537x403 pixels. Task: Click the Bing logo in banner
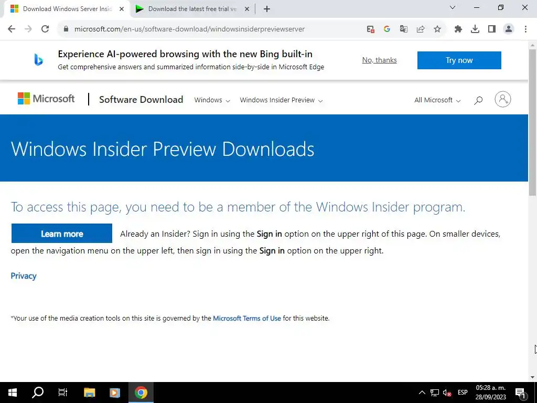(38, 60)
